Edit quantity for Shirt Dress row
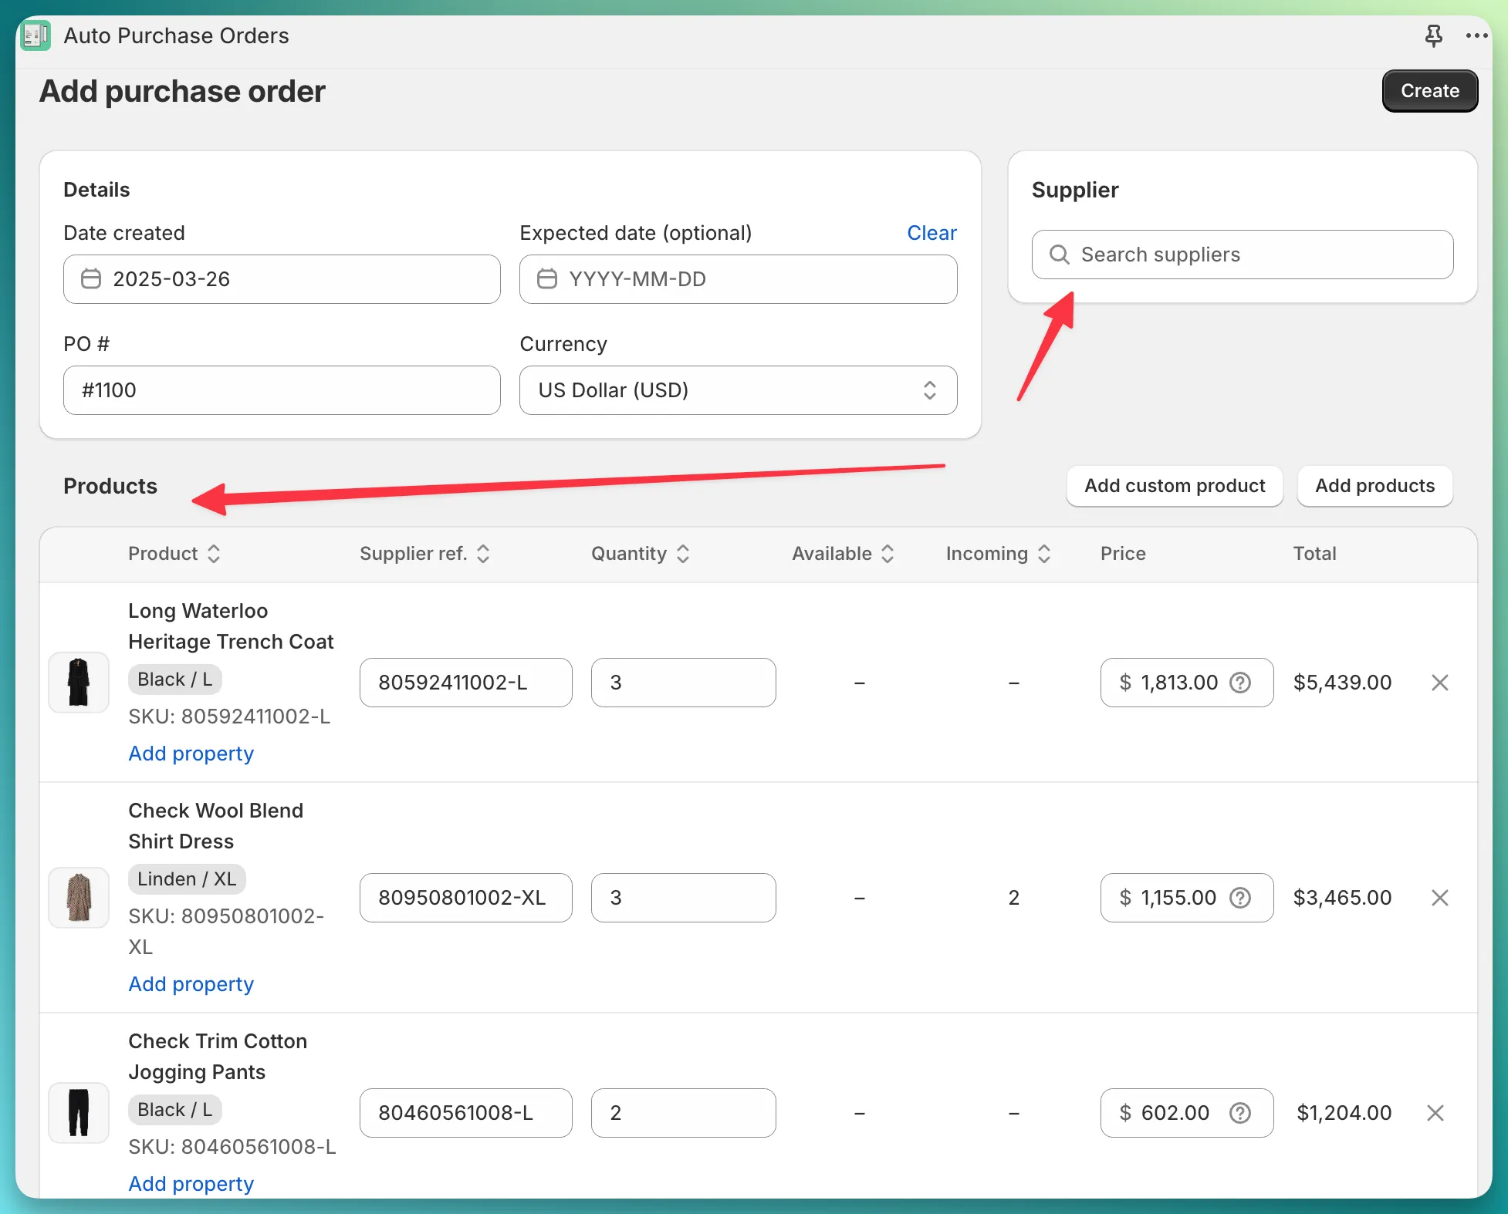This screenshot has width=1508, height=1214. (x=683, y=898)
